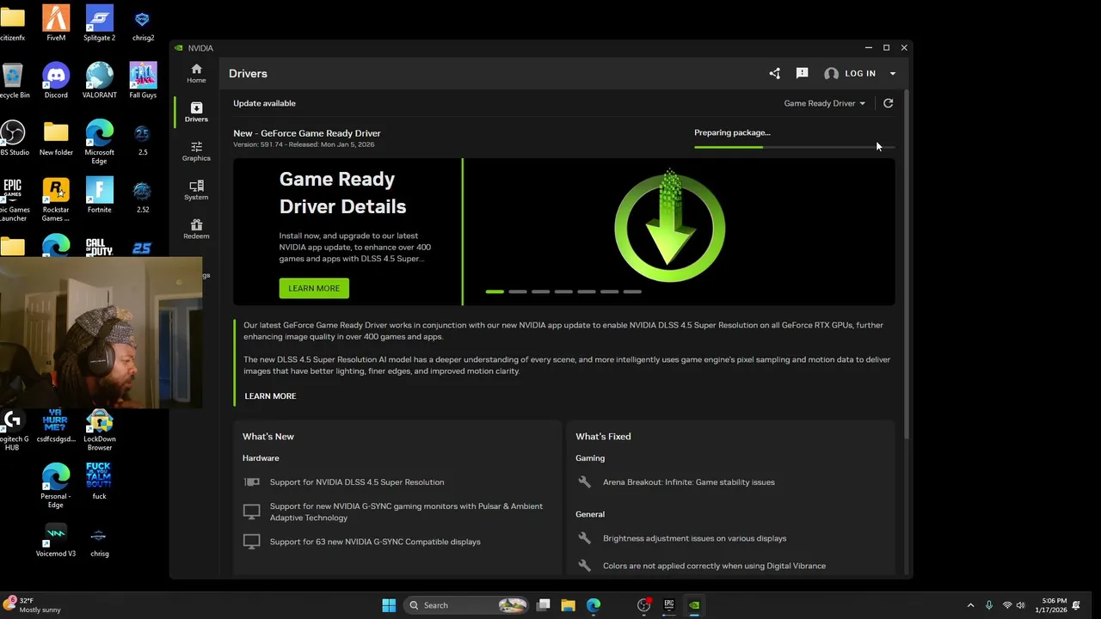The image size is (1101, 619).
Task: Click 'Update available' text
Action: click(x=264, y=103)
